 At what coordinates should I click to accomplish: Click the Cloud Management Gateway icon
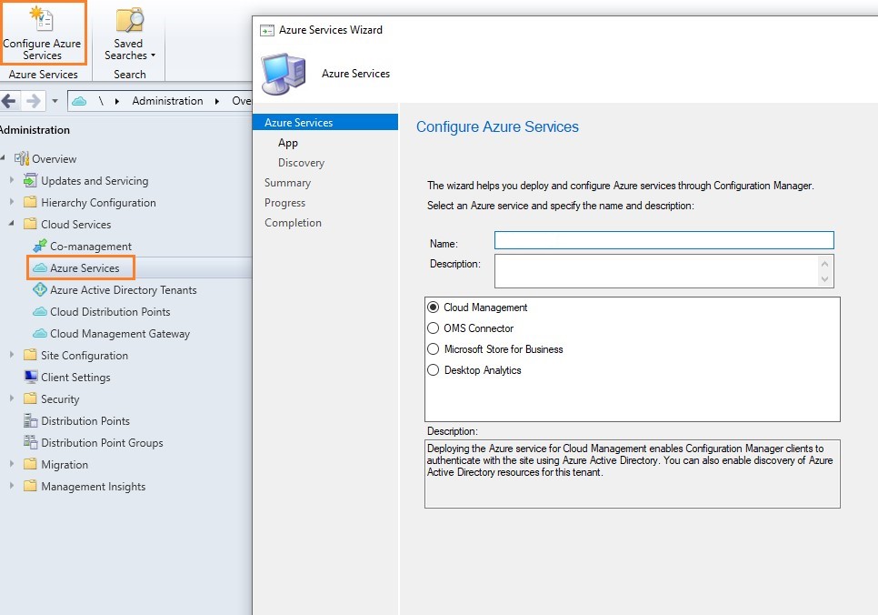click(x=40, y=333)
